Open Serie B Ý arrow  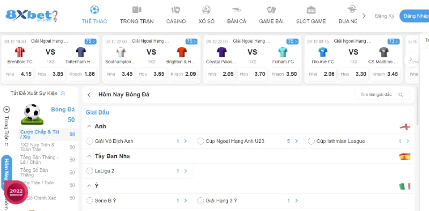(x=186, y=201)
